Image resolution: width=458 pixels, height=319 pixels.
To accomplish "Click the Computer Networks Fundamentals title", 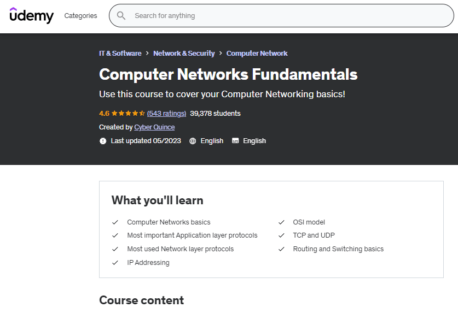I will point(228,74).
